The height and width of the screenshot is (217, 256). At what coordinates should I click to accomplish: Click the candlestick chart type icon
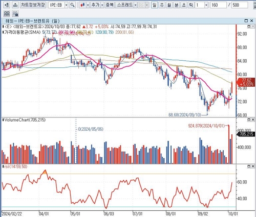[x=83, y=5]
